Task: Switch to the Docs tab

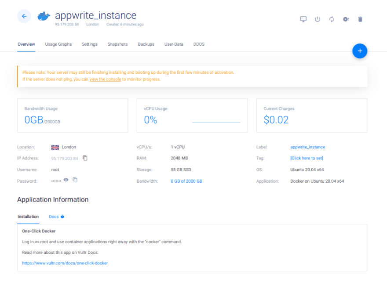Action: (54, 216)
